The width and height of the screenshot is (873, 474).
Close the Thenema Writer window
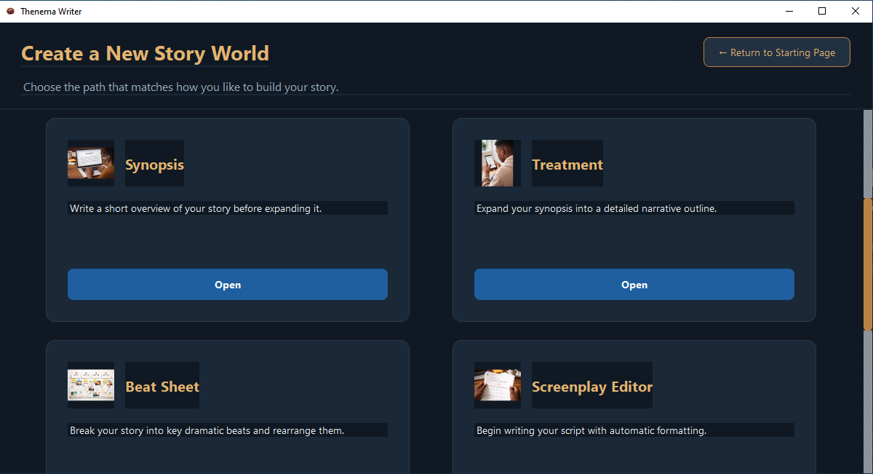(x=856, y=11)
